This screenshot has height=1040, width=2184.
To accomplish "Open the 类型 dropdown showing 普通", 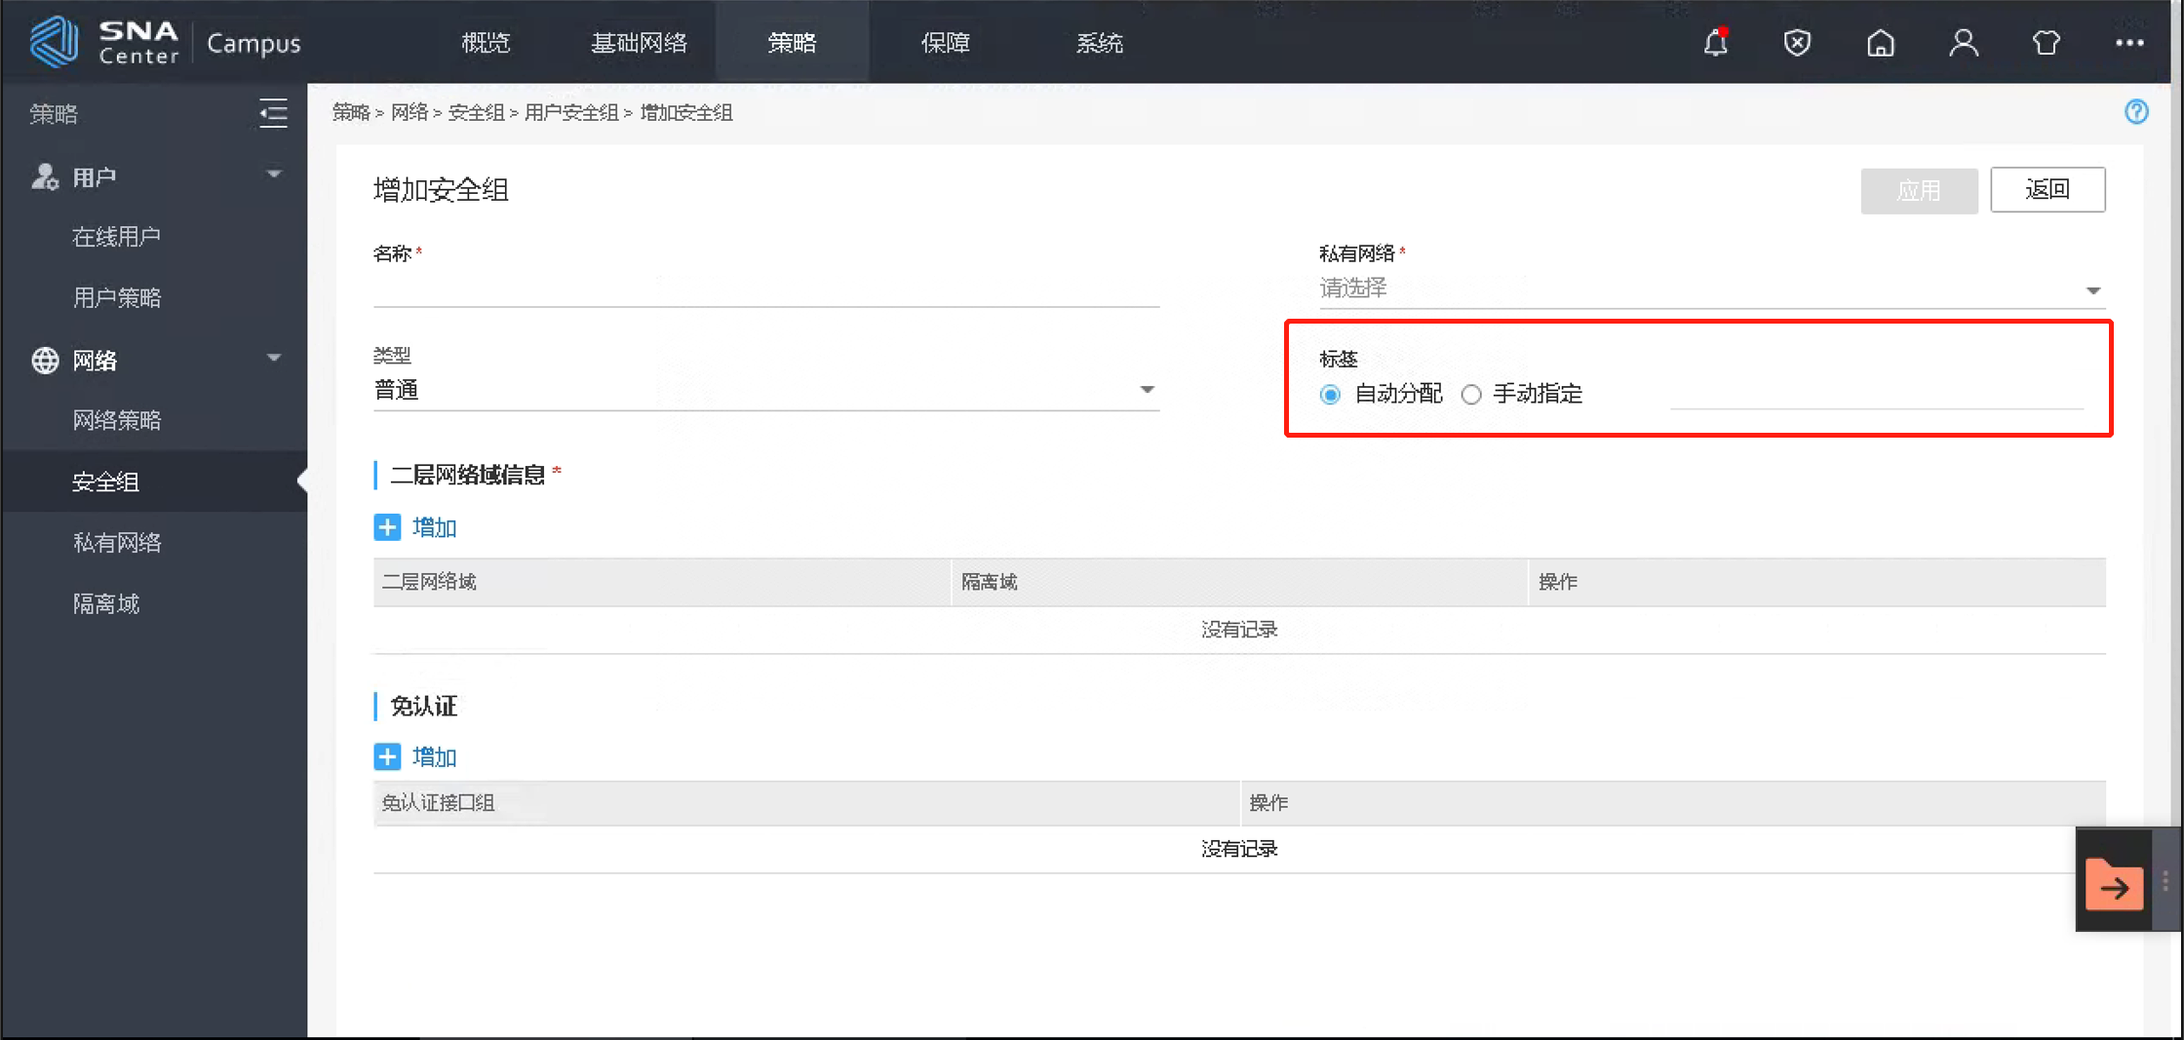I will (x=765, y=390).
